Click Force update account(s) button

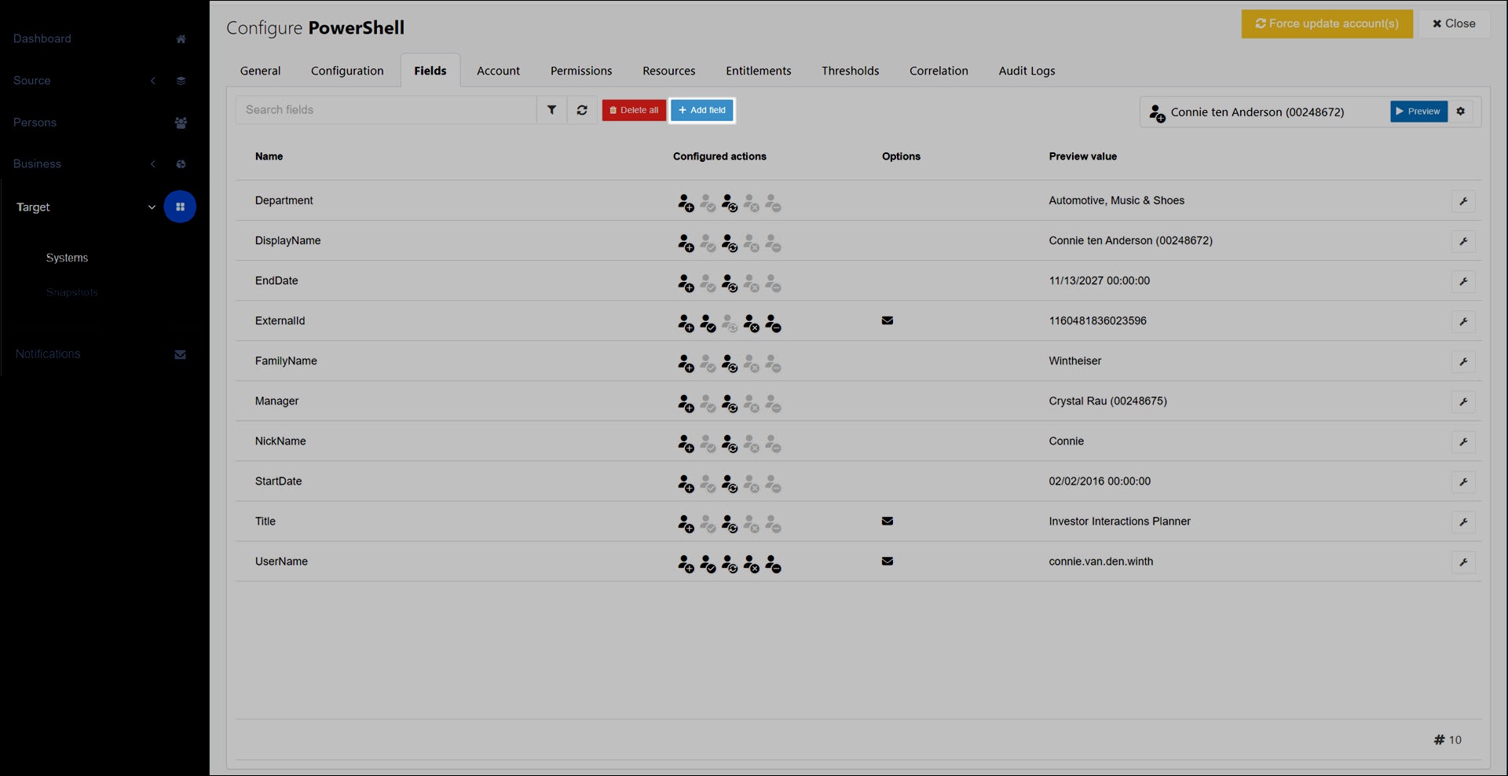(x=1327, y=24)
